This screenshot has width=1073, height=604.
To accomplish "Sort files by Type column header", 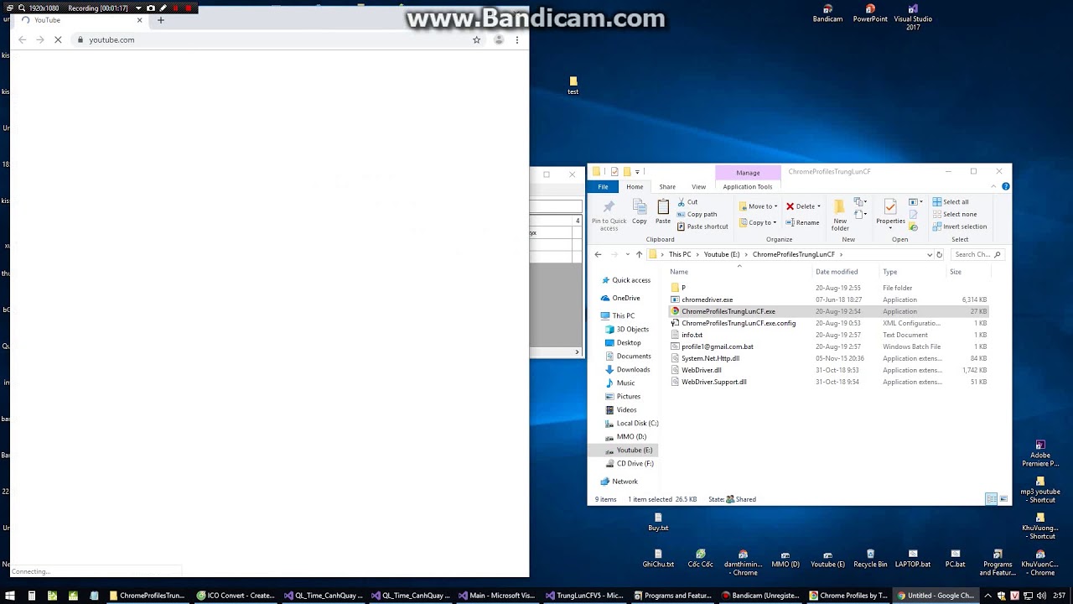I will tap(912, 272).
